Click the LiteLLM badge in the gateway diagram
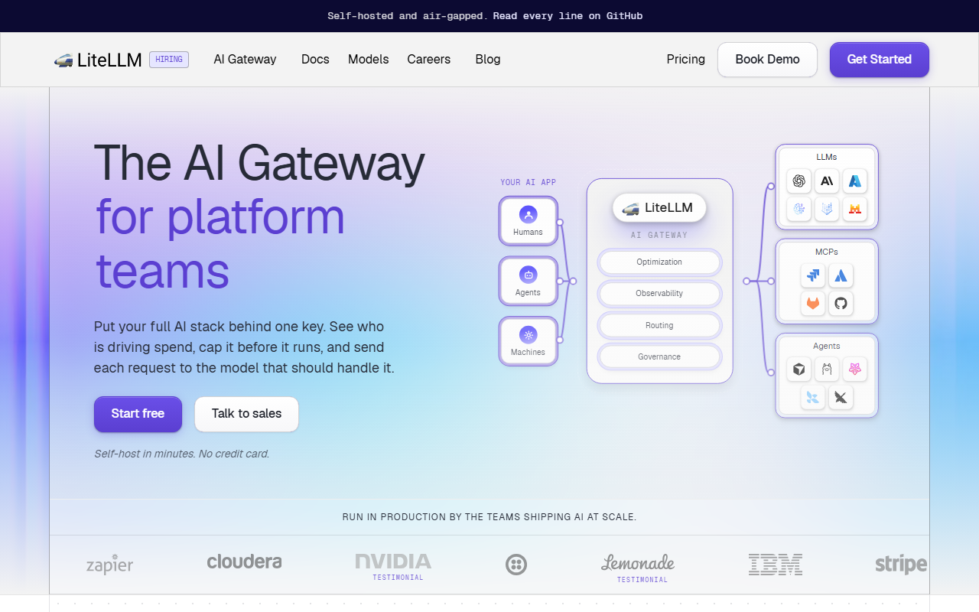The image size is (979, 612). [659, 208]
